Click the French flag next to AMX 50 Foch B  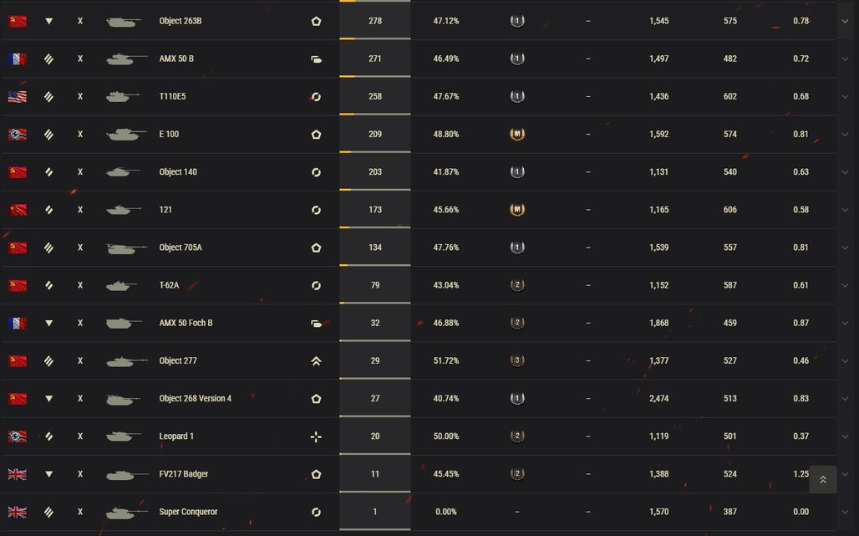point(18,324)
